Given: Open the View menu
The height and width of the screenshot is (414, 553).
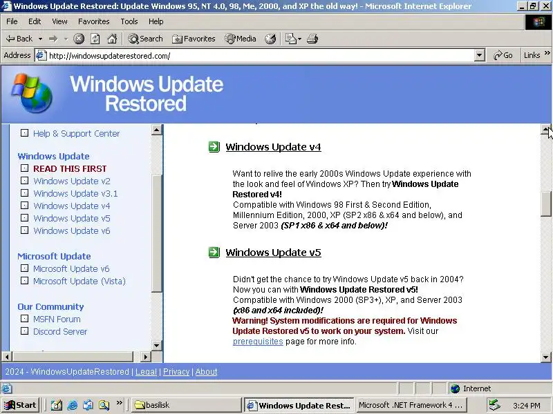Looking at the screenshot, I should tap(59, 21).
